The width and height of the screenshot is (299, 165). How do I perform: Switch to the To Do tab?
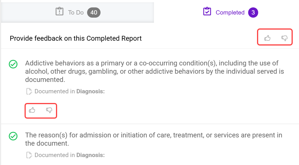tap(76, 13)
